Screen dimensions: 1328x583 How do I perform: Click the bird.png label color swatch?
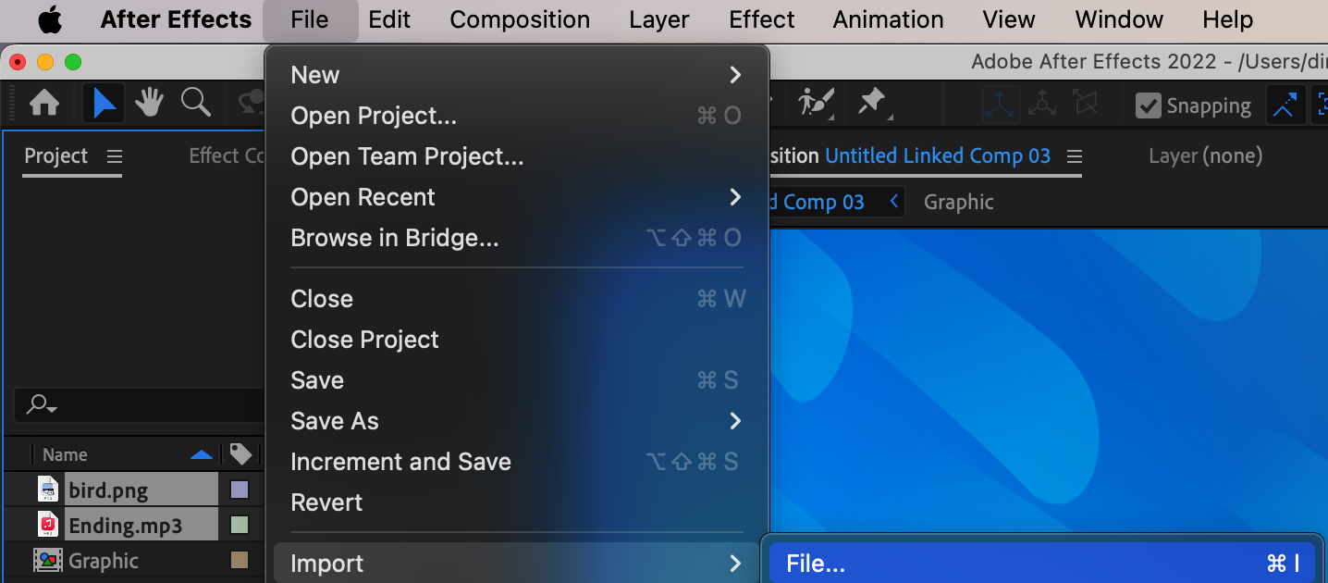240,490
